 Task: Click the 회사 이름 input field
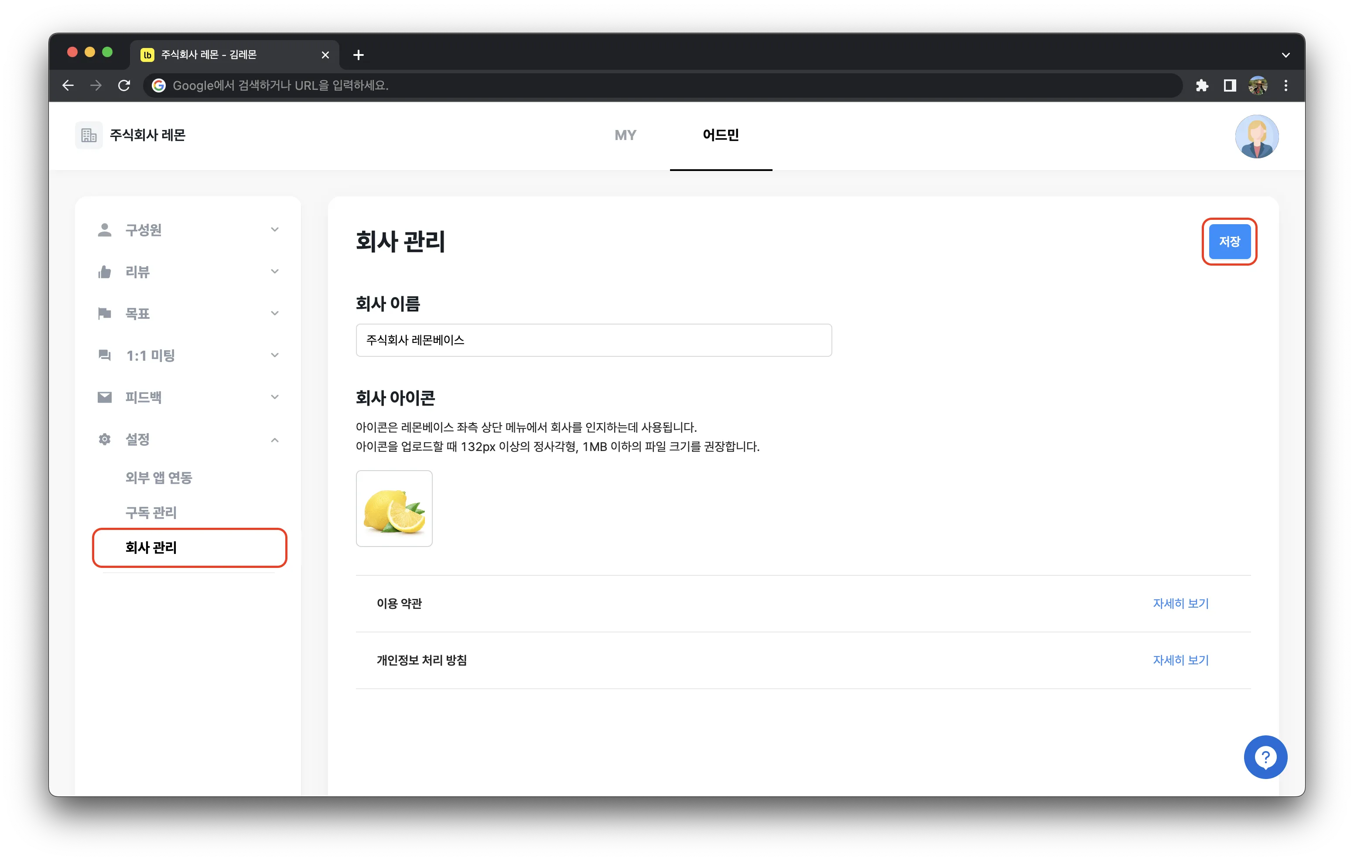[594, 340]
